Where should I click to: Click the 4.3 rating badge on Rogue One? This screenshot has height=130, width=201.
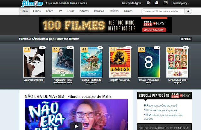click(x=56, y=49)
